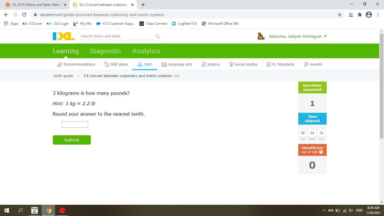Open the K12.com bookmark
This screenshot has width=384, height=216.
(32, 24)
